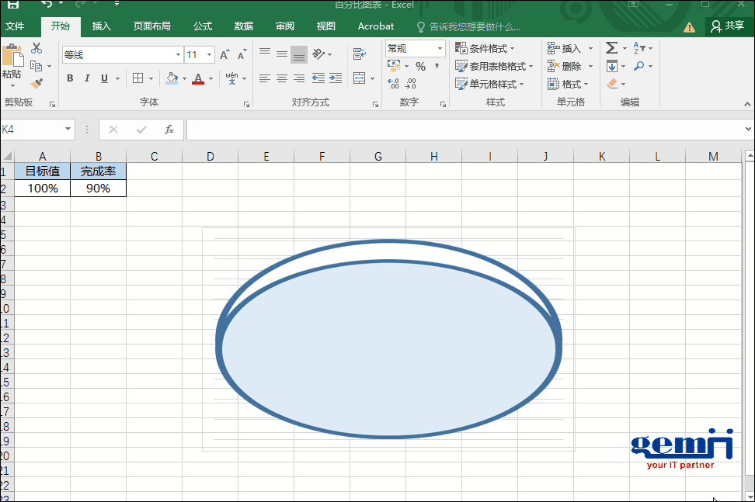This screenshot has height=502, width=755.
Task: Increase indent
Action: point(336,78)
